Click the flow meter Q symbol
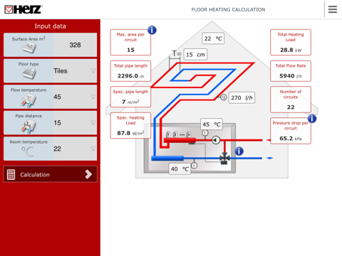 (224, 97)
